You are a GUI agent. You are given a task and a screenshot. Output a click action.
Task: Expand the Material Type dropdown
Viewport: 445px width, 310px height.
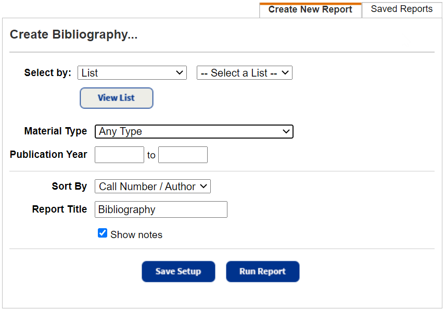point(194,131)
